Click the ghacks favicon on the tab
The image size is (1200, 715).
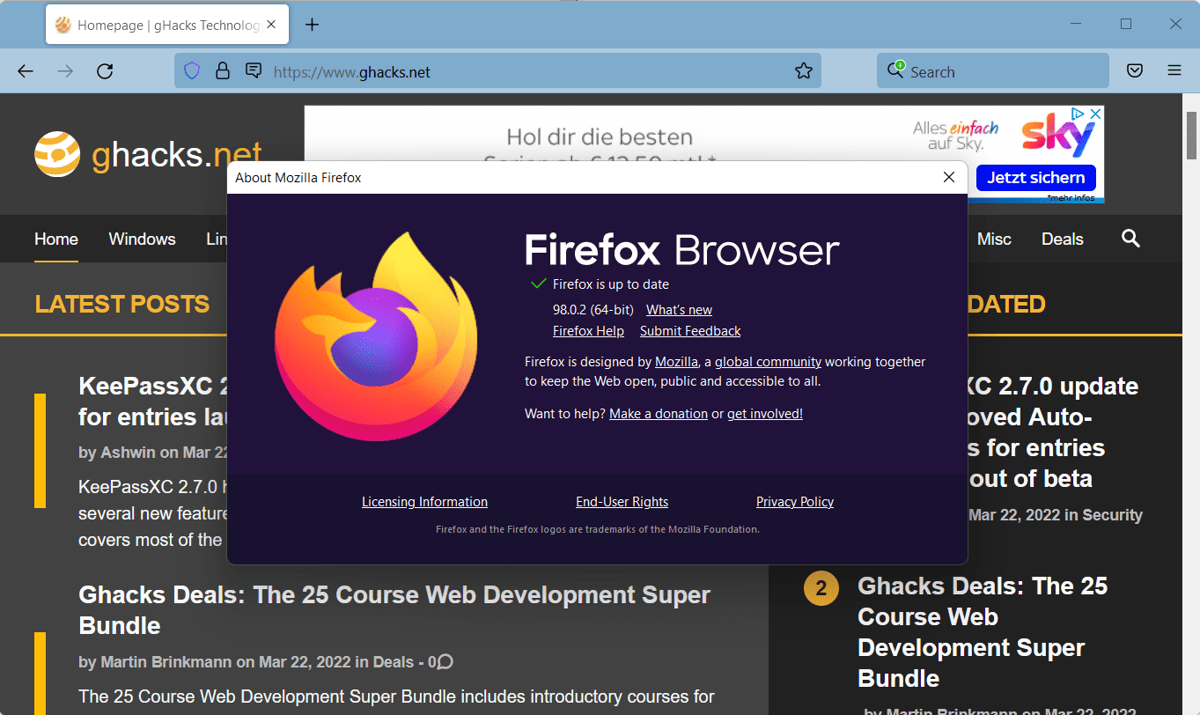pos(63,26)
